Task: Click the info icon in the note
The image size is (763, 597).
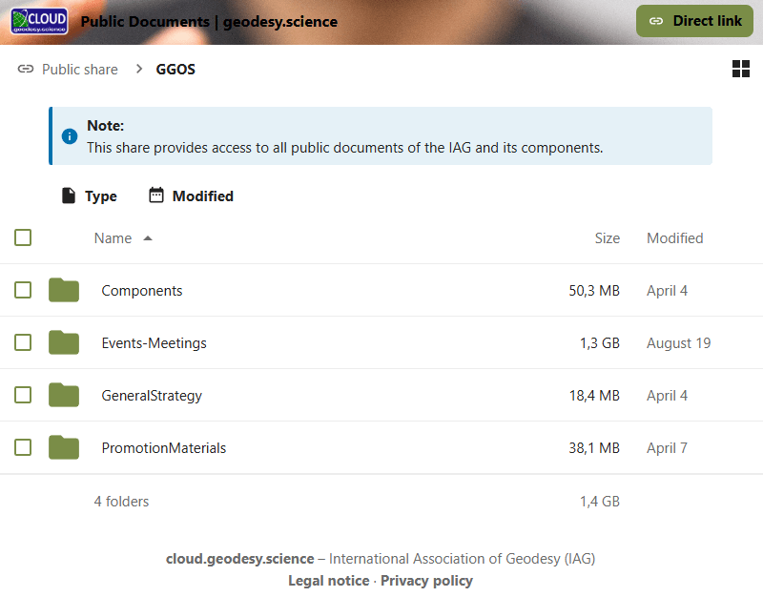Action: tap(70, 136)
